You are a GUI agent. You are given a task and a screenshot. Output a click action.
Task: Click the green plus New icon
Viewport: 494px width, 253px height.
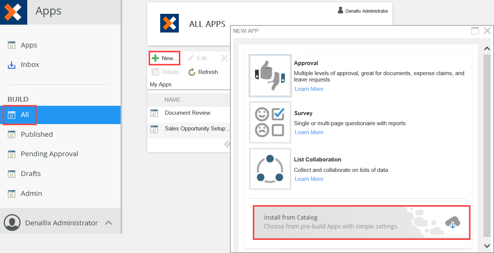[155, 58]
